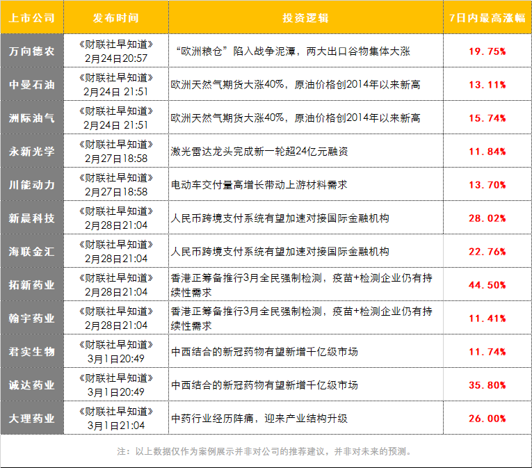Screen dimensions: 532x468
Task: Click the 26.00% gain value
Action: [487, 419]
